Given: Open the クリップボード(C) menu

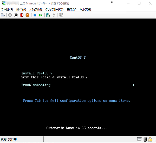Looking at the screenshot, I should (54, 9).
